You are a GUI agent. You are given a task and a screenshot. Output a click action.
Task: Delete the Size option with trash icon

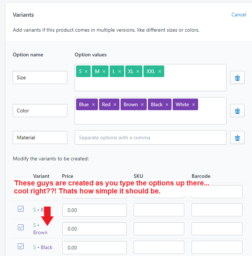click(x=237, y=77)
